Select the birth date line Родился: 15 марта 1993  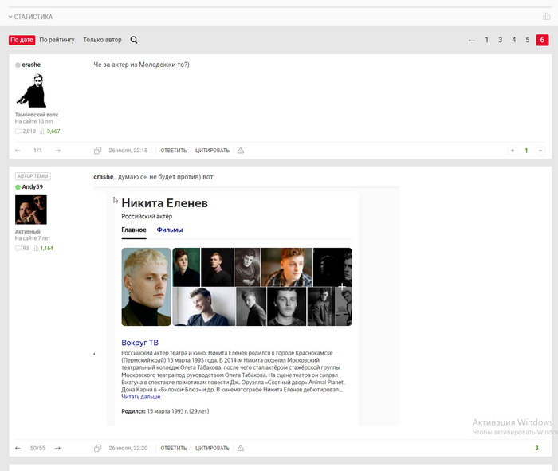point(165,411)
